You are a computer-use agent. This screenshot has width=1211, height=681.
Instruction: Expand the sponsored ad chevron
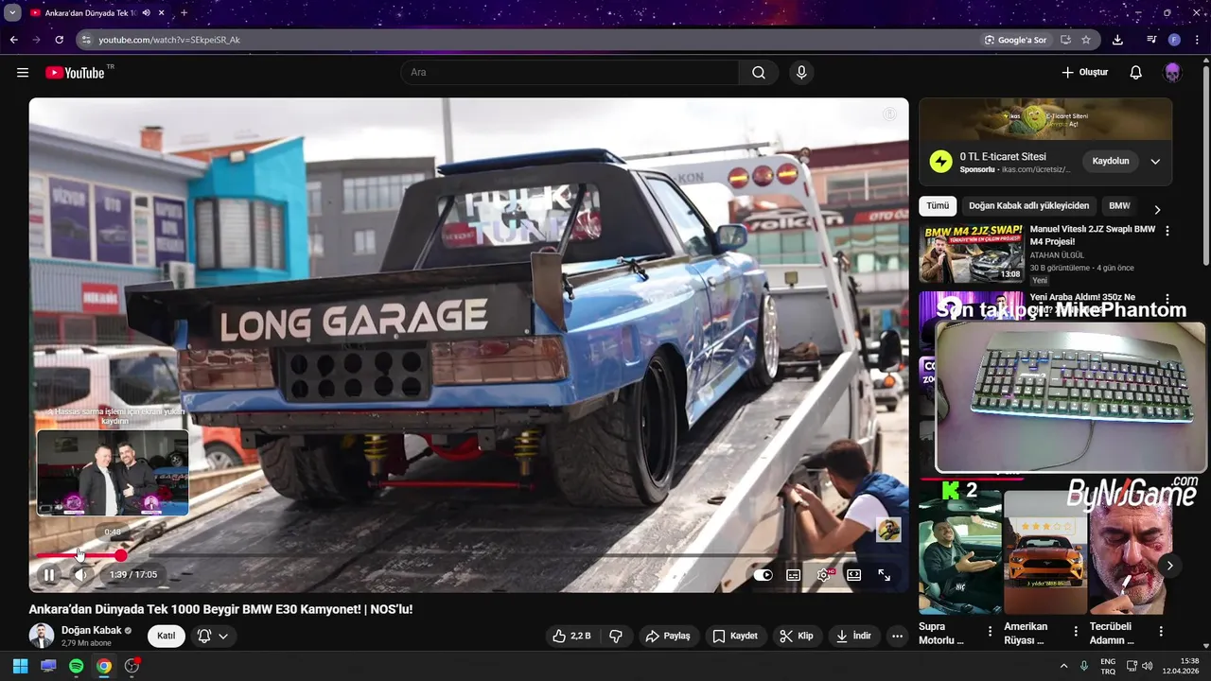click(1155, 162)
